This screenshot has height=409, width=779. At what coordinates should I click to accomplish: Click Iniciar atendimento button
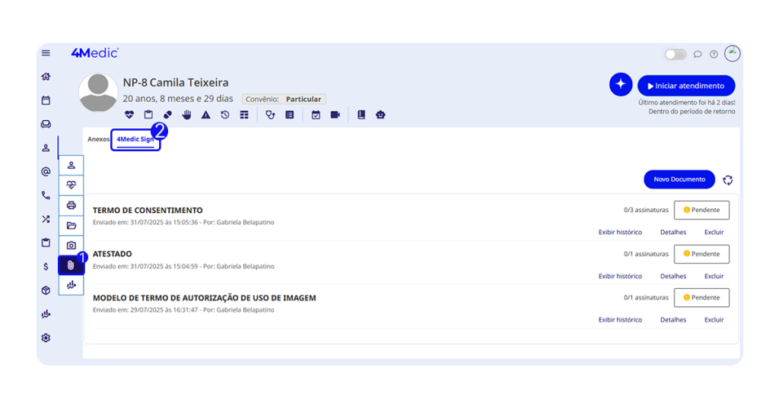pyautogui.click(x=686, y=86)
